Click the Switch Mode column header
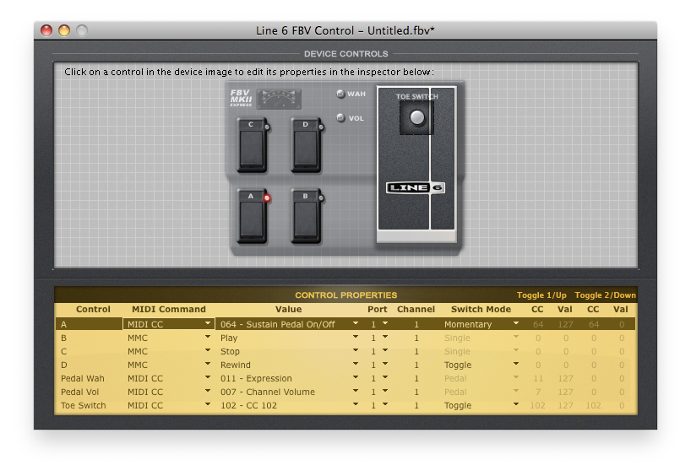This screenshot has width=691, height=476. (481, 310)
